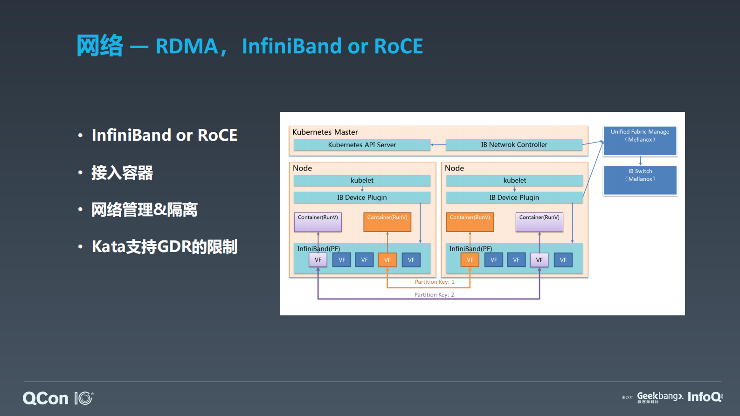Select purple Container(RunV) in right Node
The image size is (740, 416).
(539, 222)
